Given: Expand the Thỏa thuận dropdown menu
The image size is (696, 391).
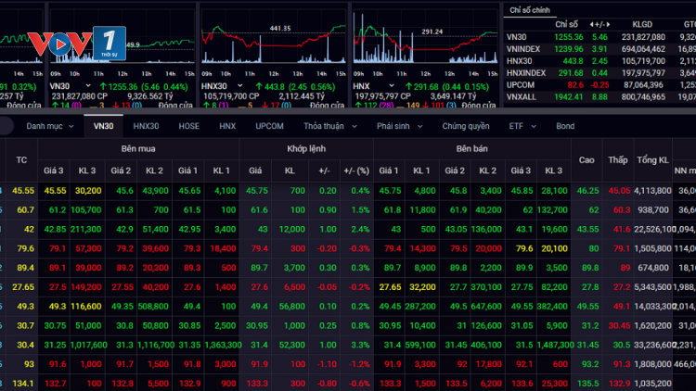Looking at the screenshot, I should [x=329, y=126].
